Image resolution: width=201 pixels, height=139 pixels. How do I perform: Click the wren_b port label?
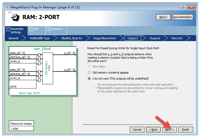[x=15, y=78]
